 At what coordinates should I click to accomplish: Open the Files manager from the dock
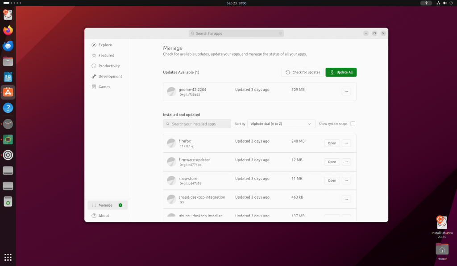tap(8, 61)
